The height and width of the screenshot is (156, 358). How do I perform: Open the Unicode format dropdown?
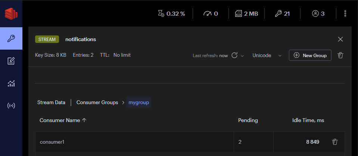(x=267, y=55)
